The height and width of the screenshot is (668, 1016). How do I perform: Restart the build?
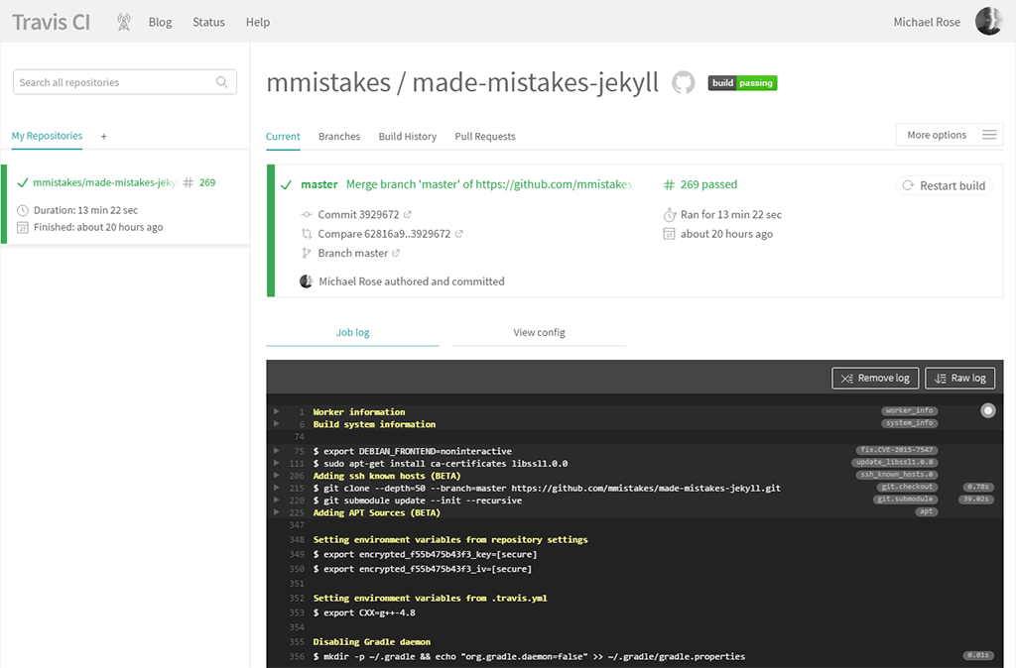pos(944,185)
